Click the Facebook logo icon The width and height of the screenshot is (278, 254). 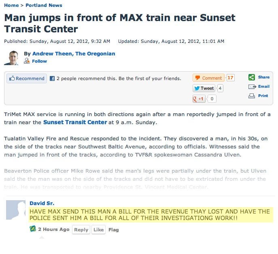(52, 78)
